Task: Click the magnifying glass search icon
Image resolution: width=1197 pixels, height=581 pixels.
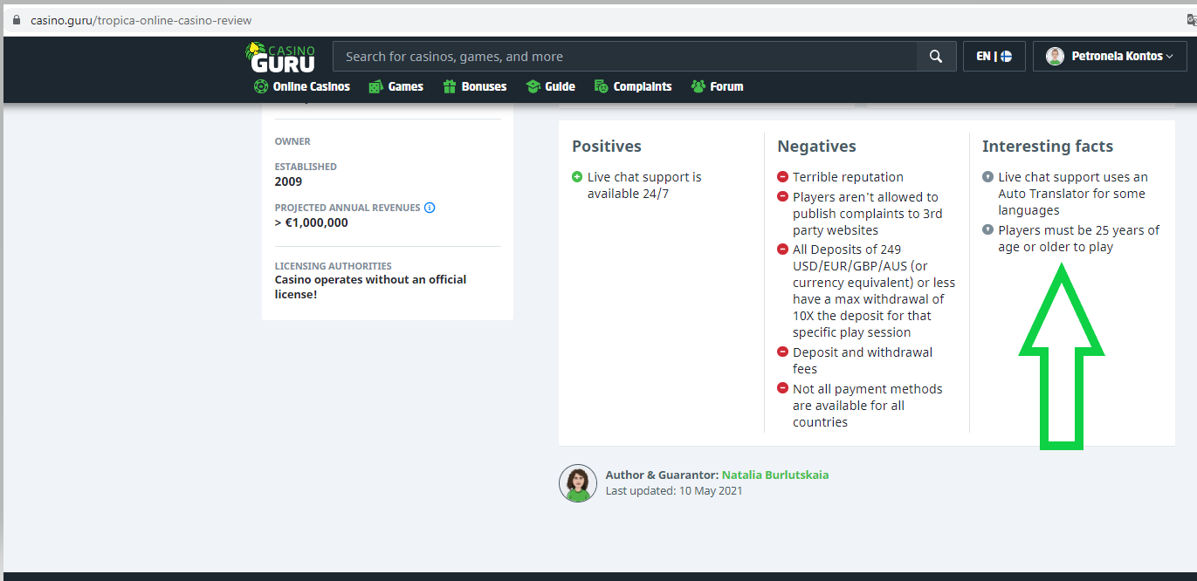Action: click(x=936, y=57)
